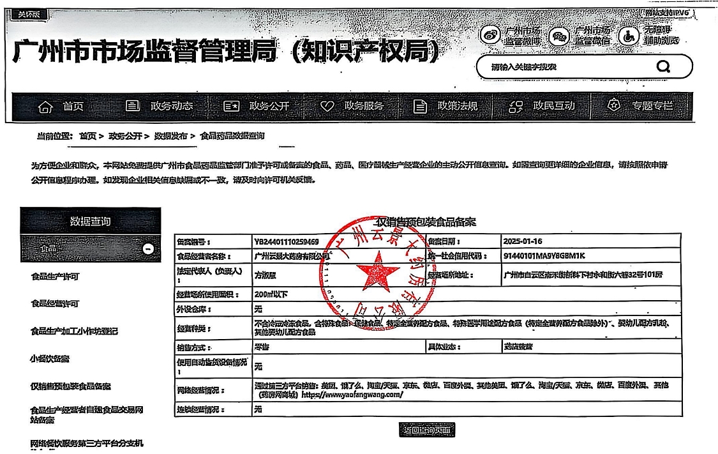Viewport: 718px width, 454px height.
Task: Activate 无障碍辅助浏览 wheelchair accessibility icon
Action: pyautogui.click(x=629, y=36)
